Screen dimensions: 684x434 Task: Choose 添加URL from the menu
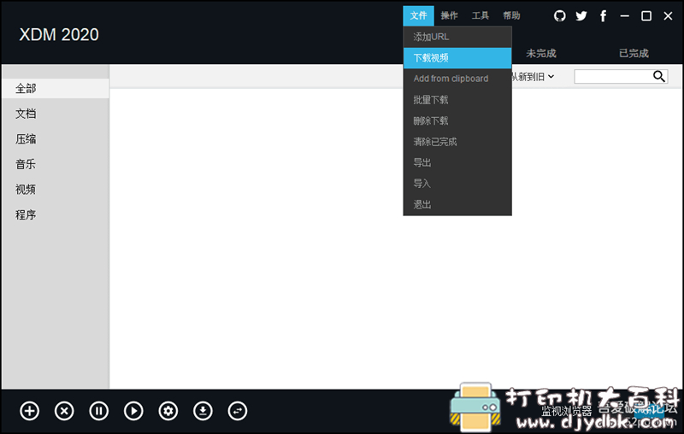(457, 37)
